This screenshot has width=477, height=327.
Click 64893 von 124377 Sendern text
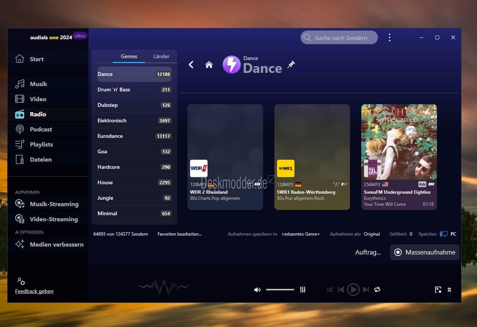(121, 234)
